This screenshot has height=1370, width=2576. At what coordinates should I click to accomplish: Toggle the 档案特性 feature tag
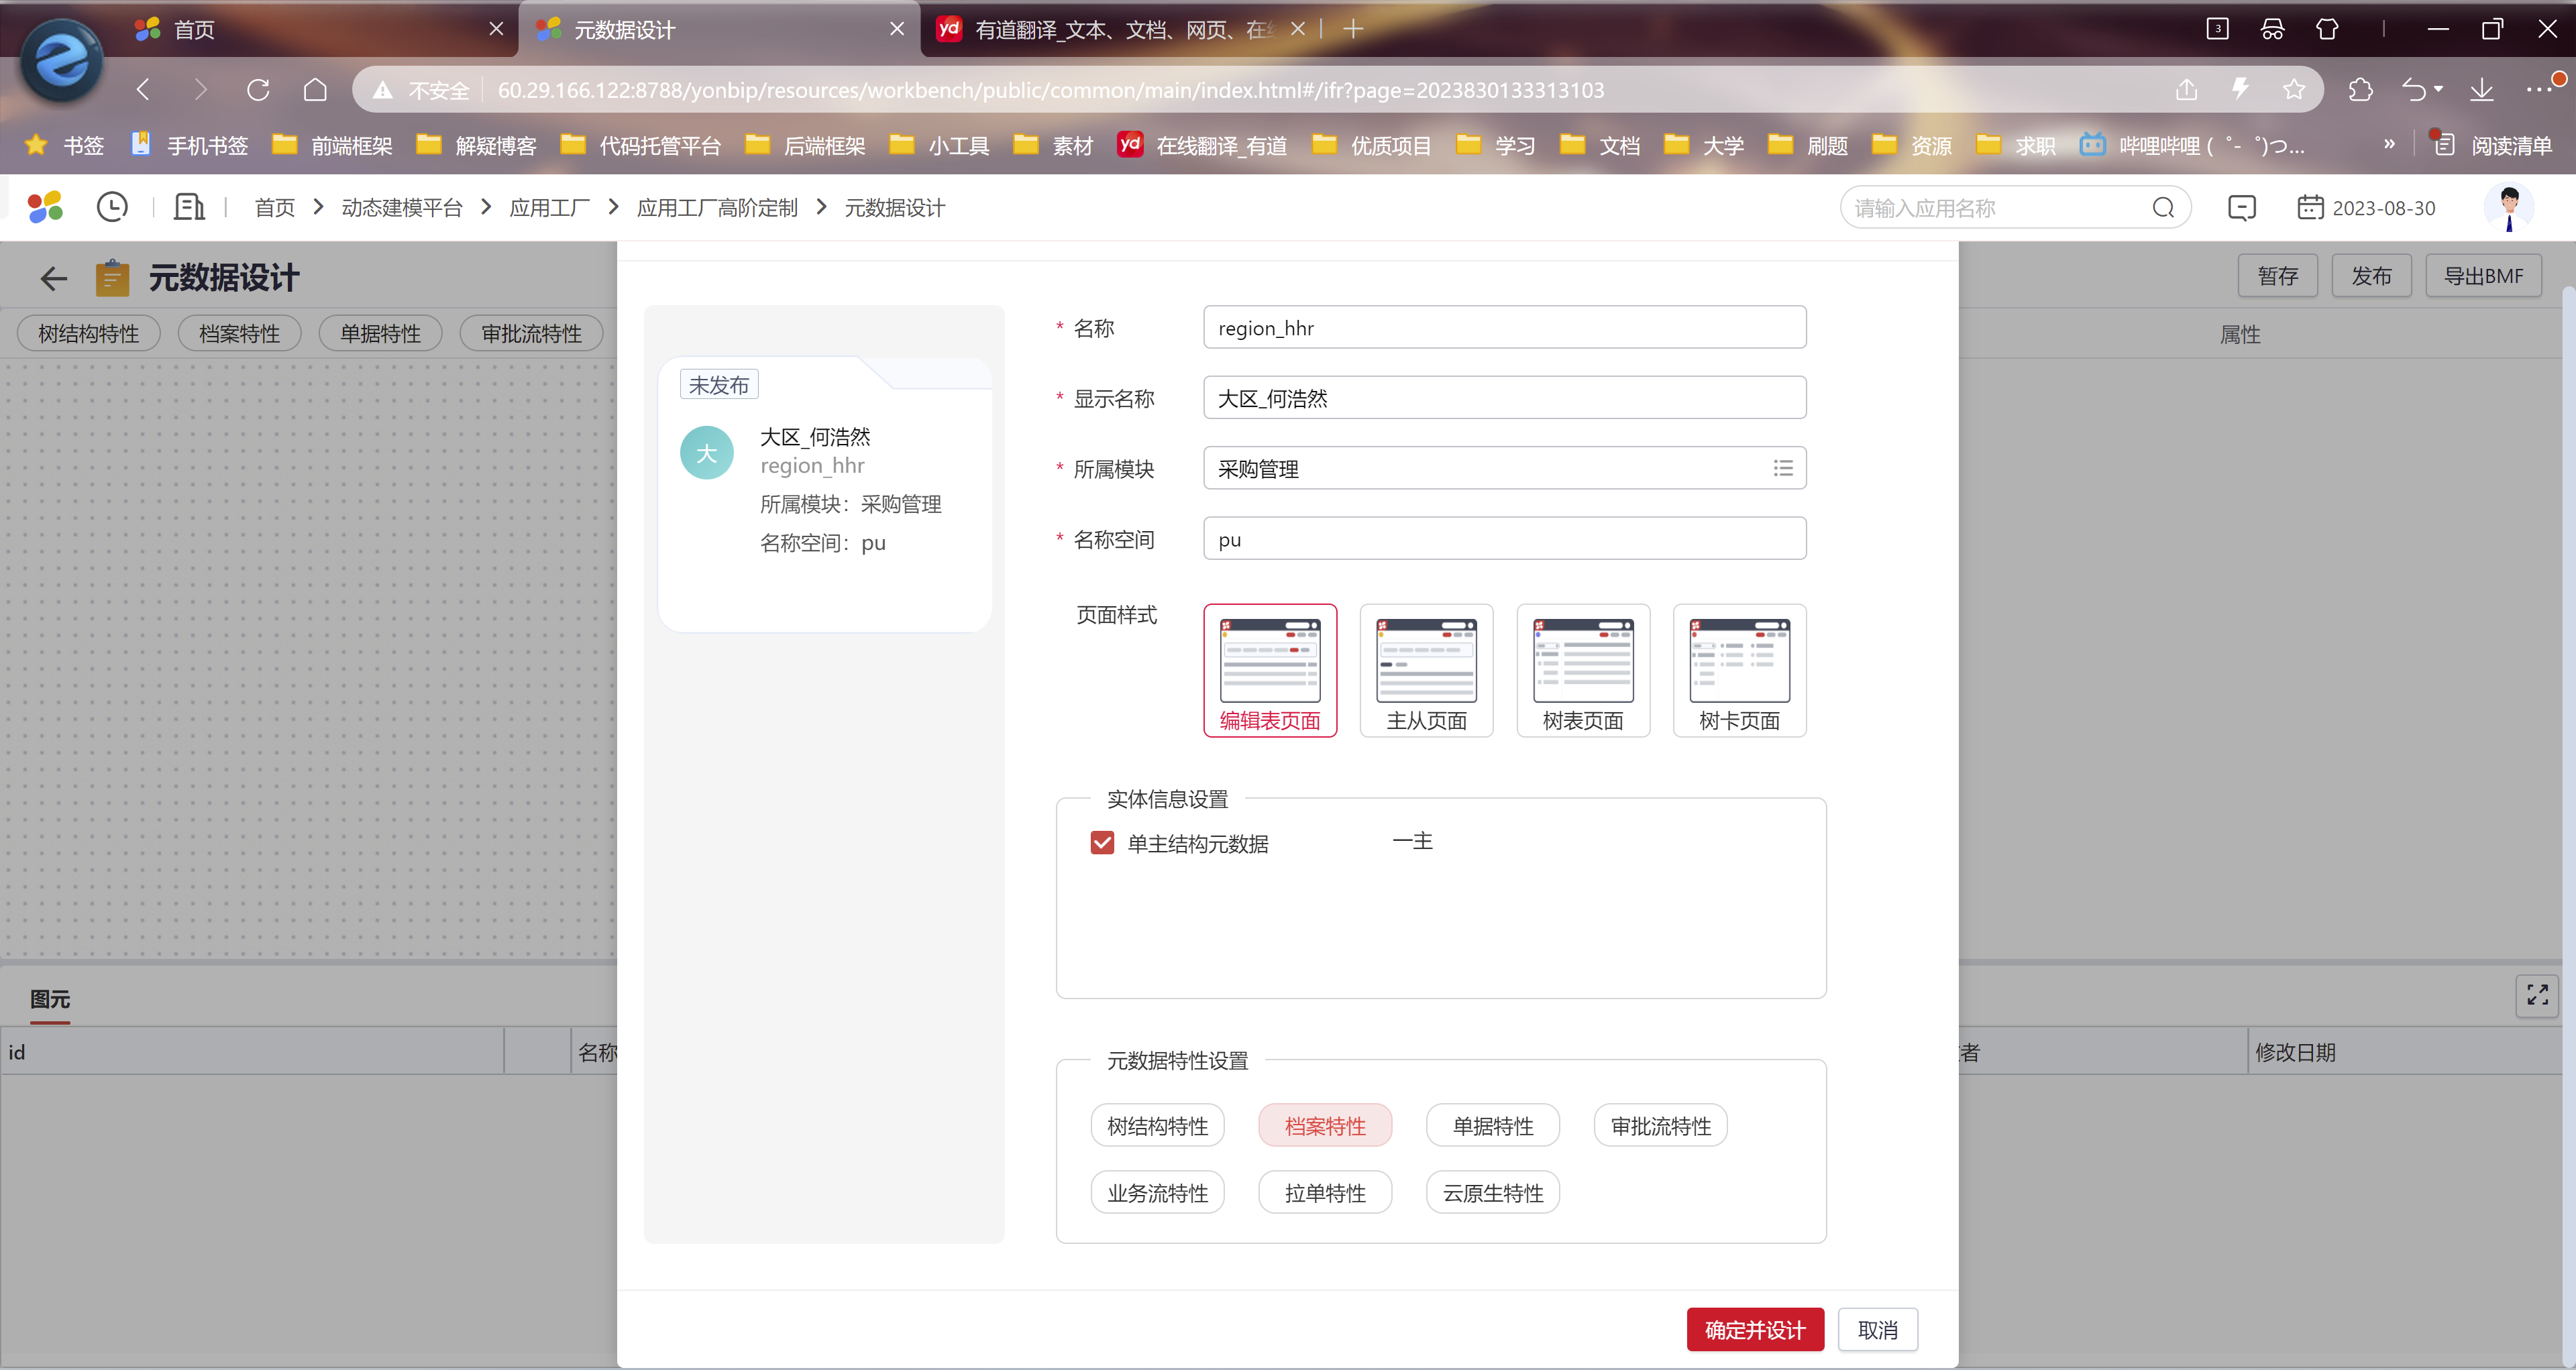(x=1325, y=1126)
